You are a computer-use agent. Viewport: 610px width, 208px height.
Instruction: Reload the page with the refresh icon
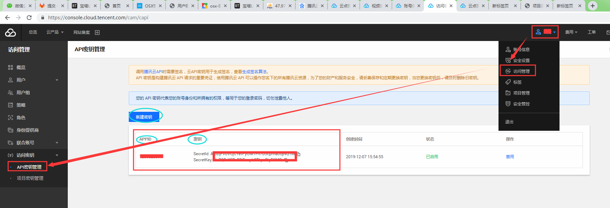coord(29,18)
